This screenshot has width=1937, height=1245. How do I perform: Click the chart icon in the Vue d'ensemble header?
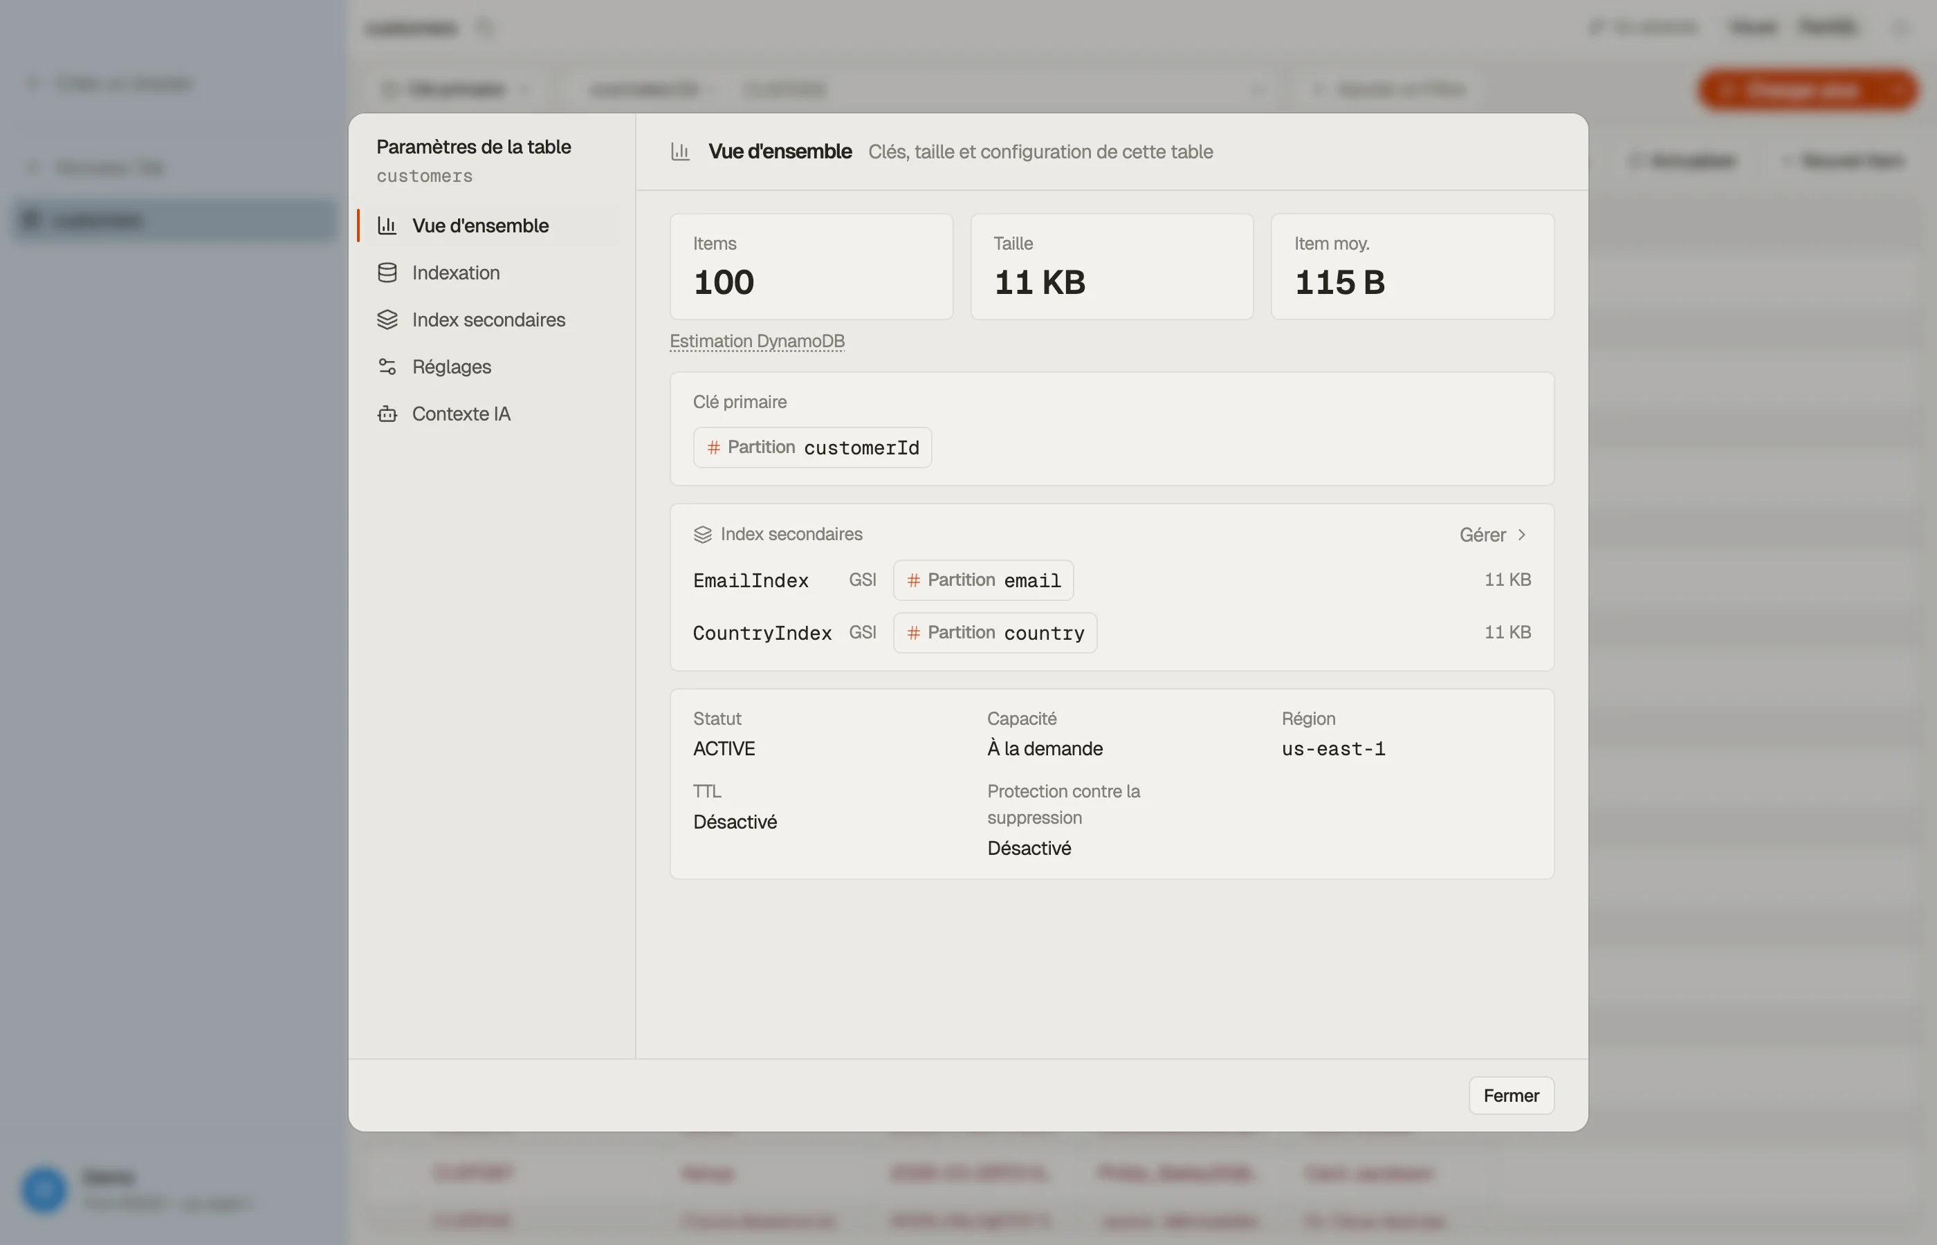coord(681,151)
